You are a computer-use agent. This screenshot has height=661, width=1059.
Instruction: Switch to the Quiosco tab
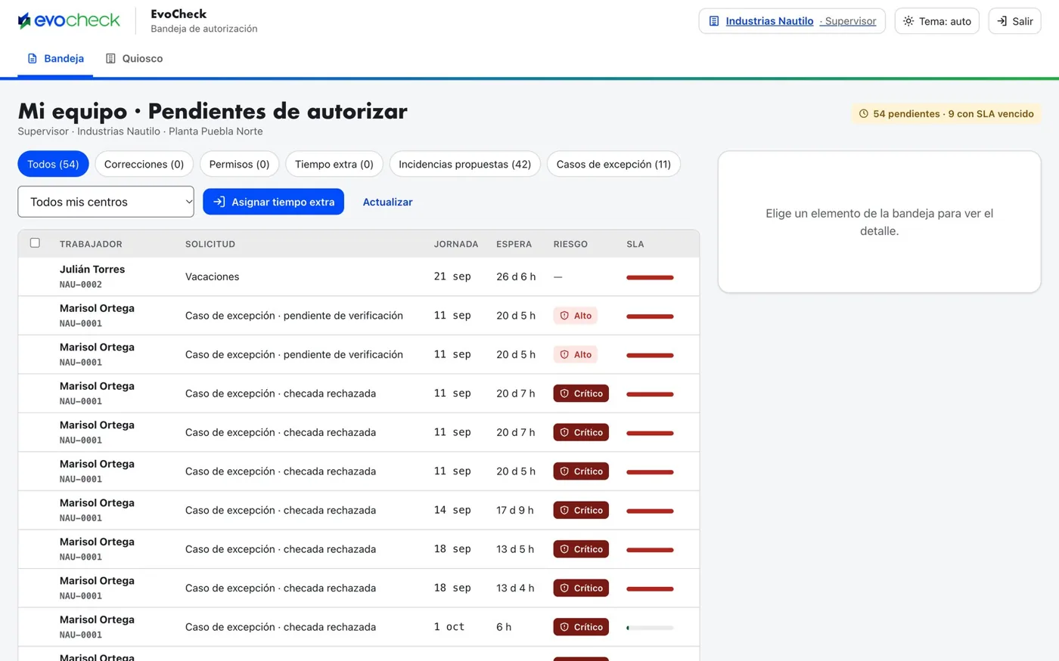point(134,58)
